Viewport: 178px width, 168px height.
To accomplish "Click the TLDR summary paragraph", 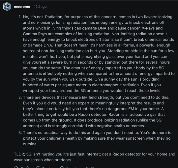I will [95, 157].
